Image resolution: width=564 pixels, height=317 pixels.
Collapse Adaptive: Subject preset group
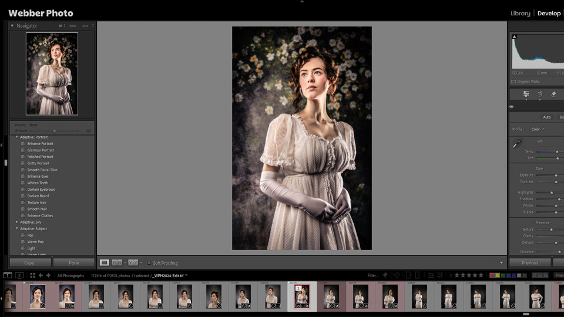point(17,228)
